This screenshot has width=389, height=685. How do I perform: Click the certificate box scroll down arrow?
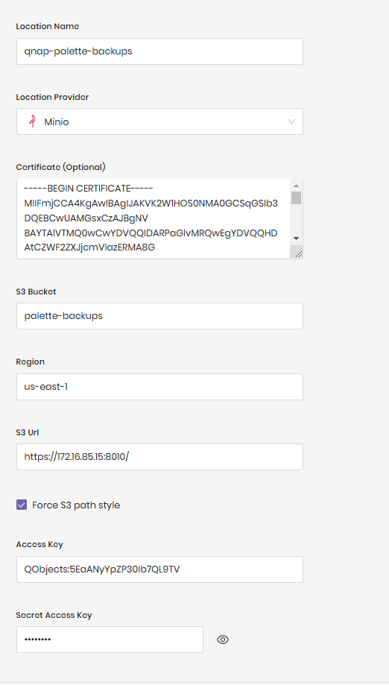point(296,239)
